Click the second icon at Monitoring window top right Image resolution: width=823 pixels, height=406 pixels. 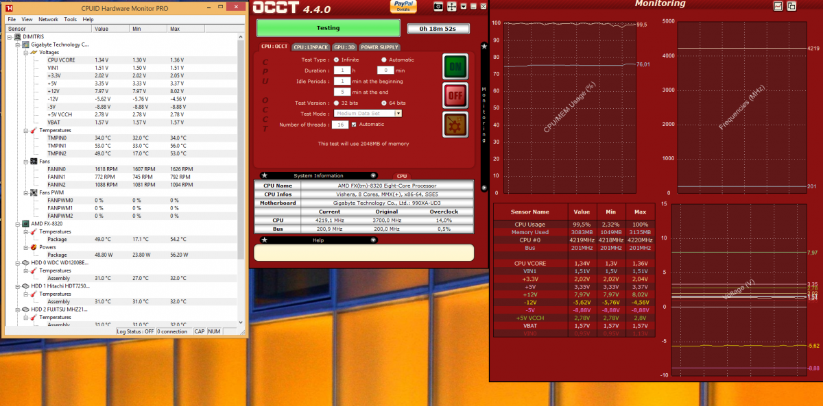791,6
